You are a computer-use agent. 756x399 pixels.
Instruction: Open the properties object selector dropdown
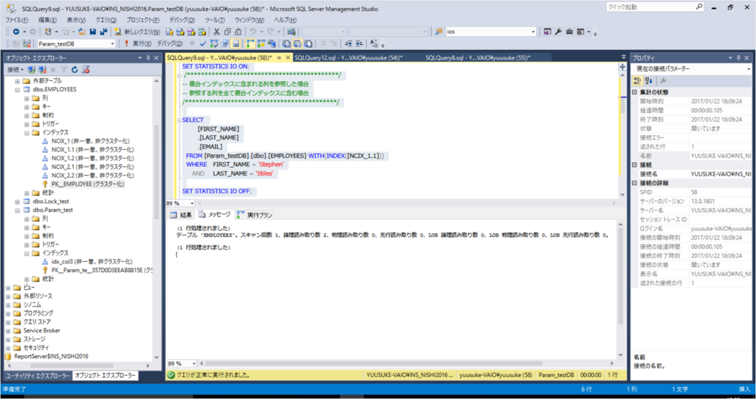click(x=749, y=69)
